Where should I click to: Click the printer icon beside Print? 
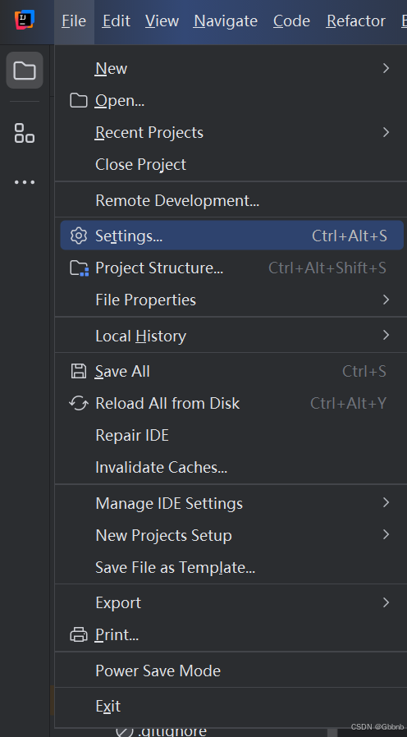(x=79, y=635)
